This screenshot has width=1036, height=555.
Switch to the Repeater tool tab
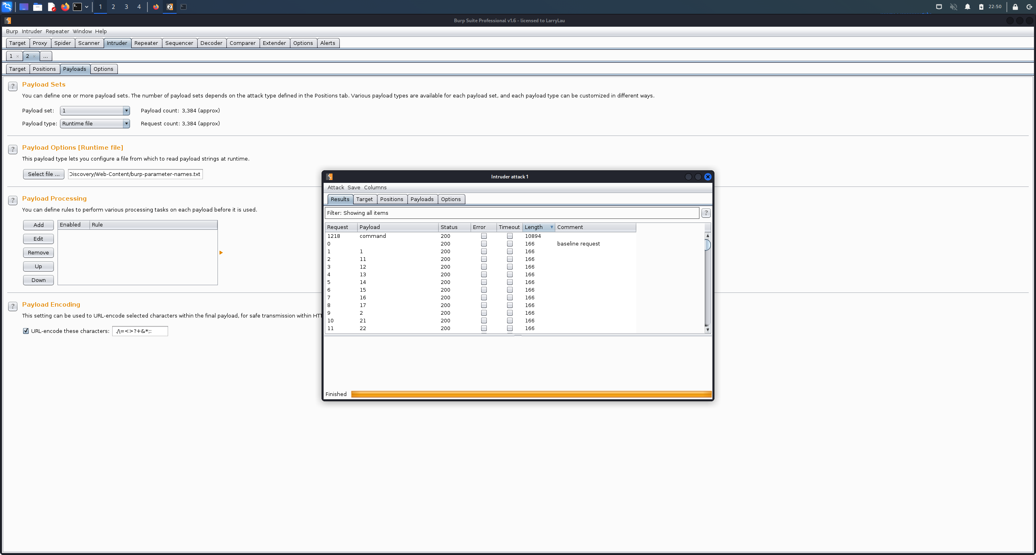(x=146, y=43)
